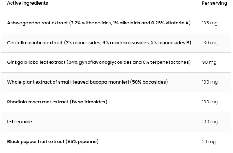Click the 135 mg serving value
Viewport: 233px width, 153px height.
pos(210,23)
